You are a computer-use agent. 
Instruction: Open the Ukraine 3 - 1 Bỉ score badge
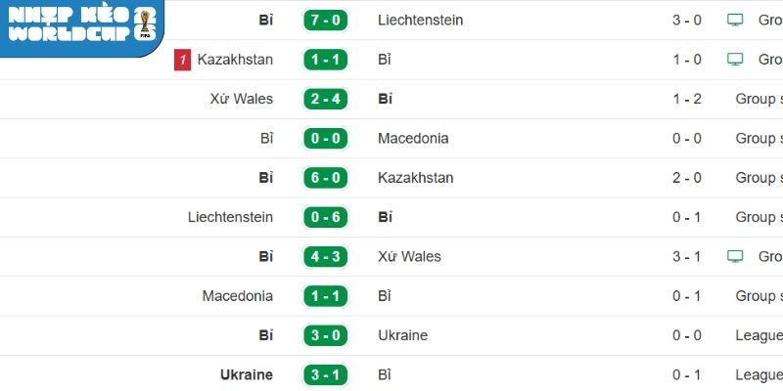328,374
